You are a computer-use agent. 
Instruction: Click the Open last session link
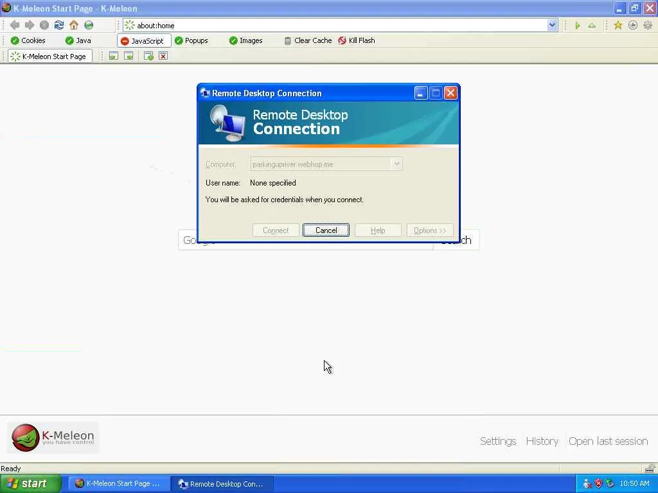click(x=608, y=441)
